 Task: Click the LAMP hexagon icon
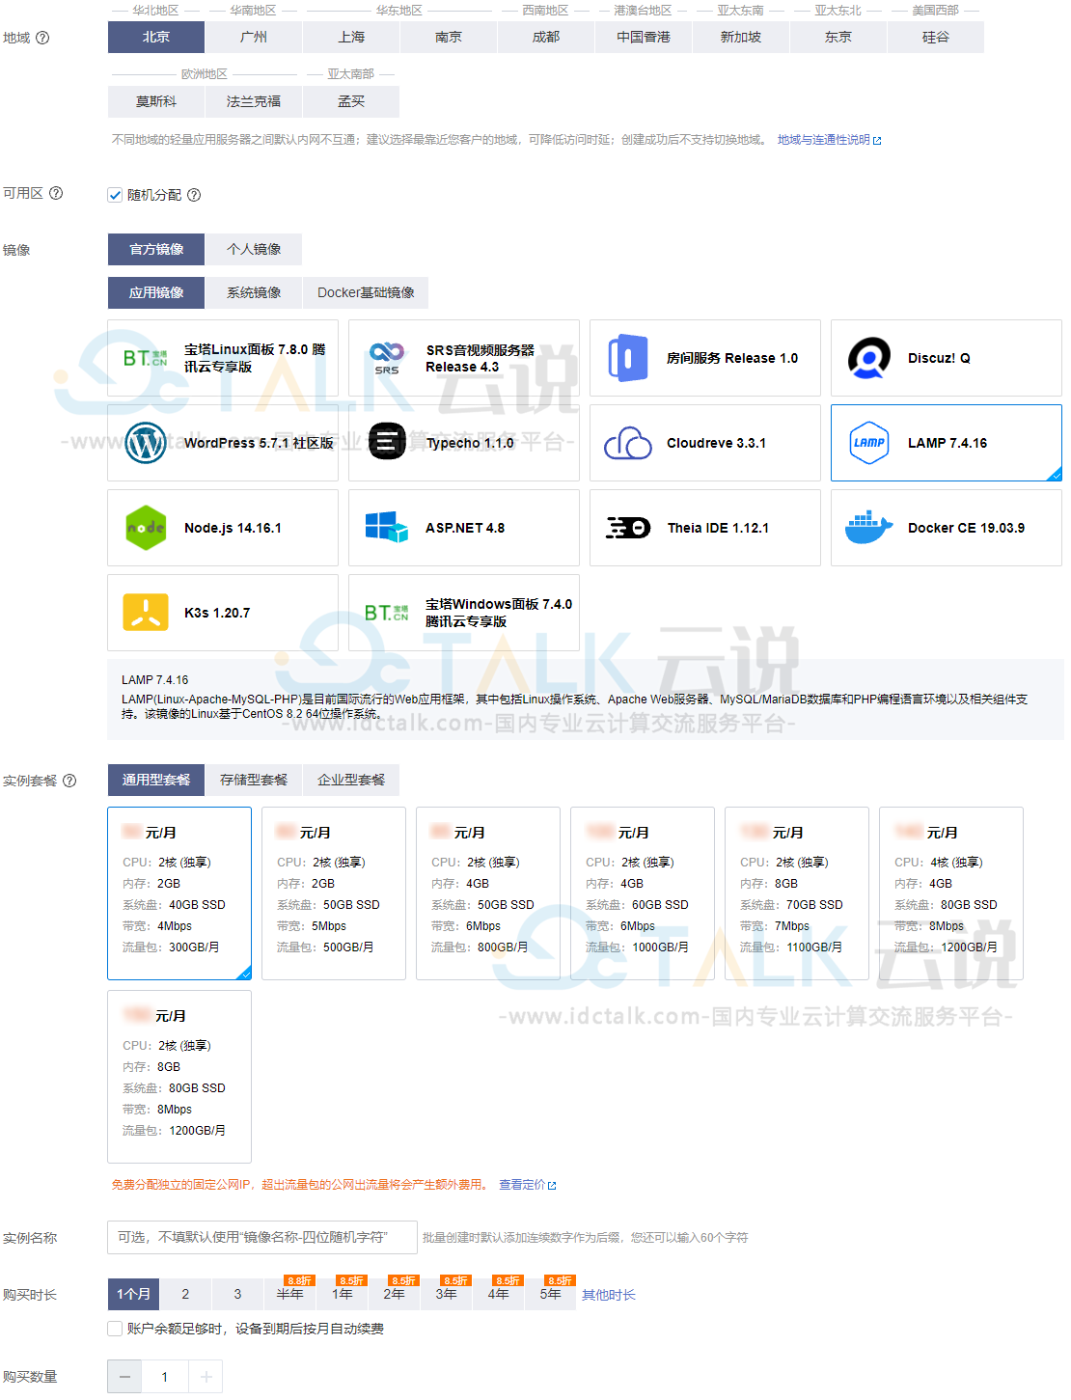coord(869,443)
